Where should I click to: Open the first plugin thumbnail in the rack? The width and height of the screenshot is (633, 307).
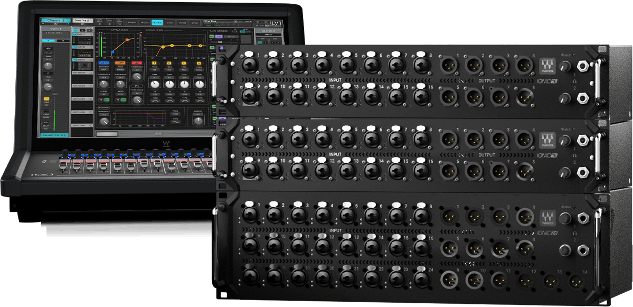pos(85,41)
